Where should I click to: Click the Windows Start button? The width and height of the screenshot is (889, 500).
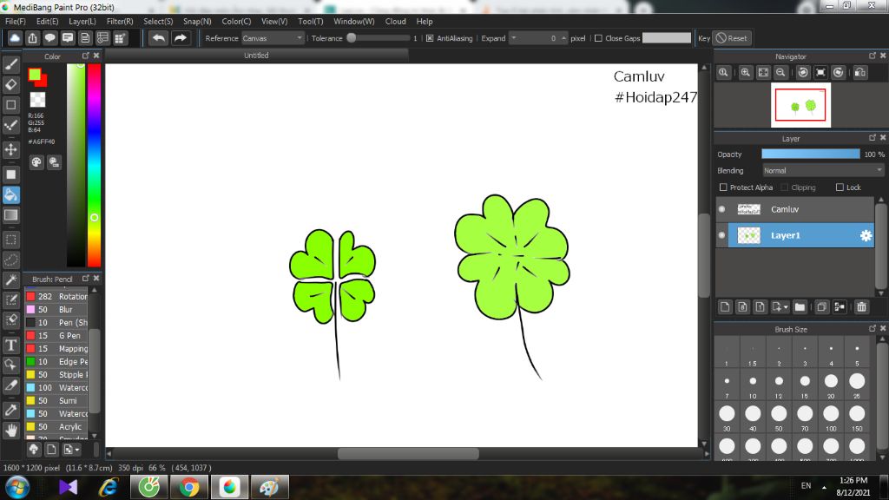(17, 487)
